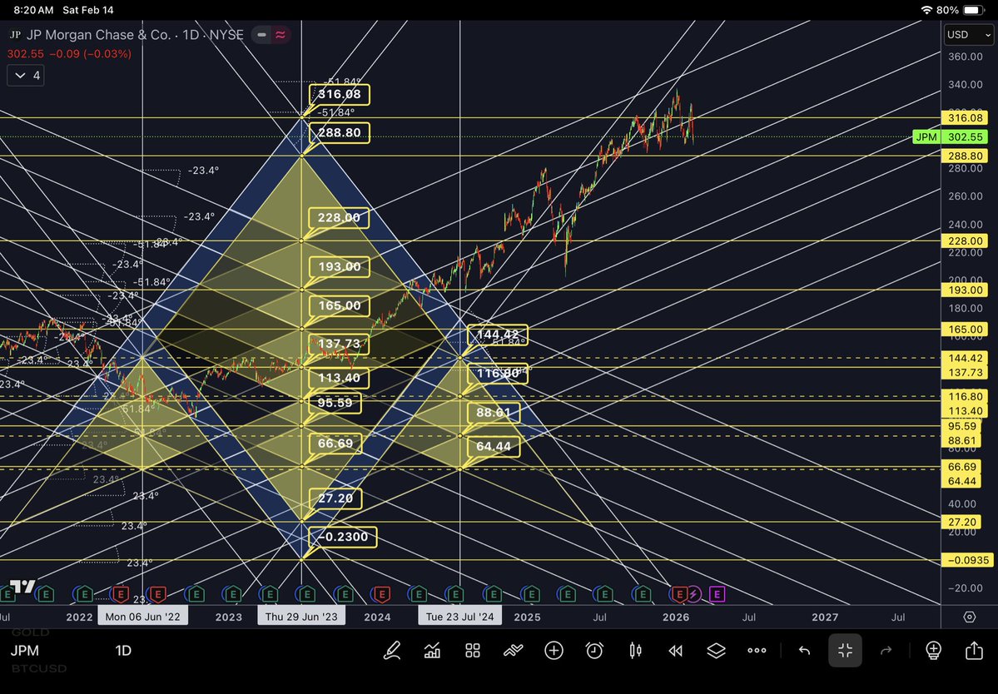Select the 288.80 label on price axis
The height and width of the screenshot is (694, 998).
[965, 156]
